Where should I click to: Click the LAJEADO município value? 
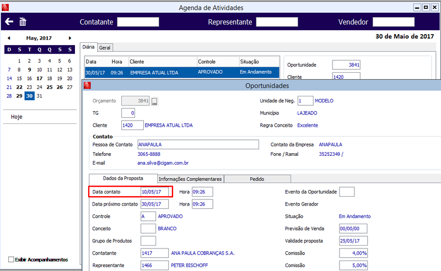[x=307, y=113]
